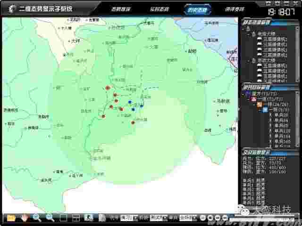
Task: Select the hand pan tool
Action: [24, 218]
